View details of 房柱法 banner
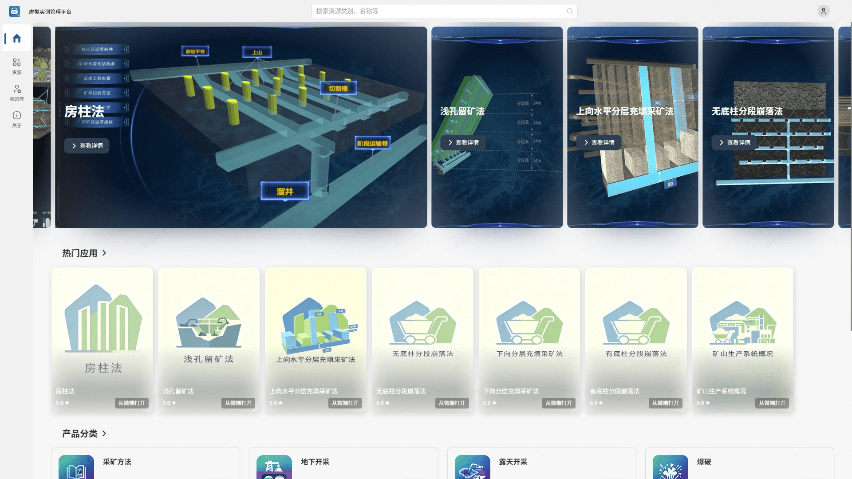 87,145
